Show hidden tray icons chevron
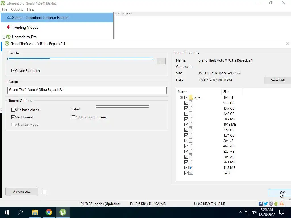This screenshot has width=291, height=218. pos(240,212)
